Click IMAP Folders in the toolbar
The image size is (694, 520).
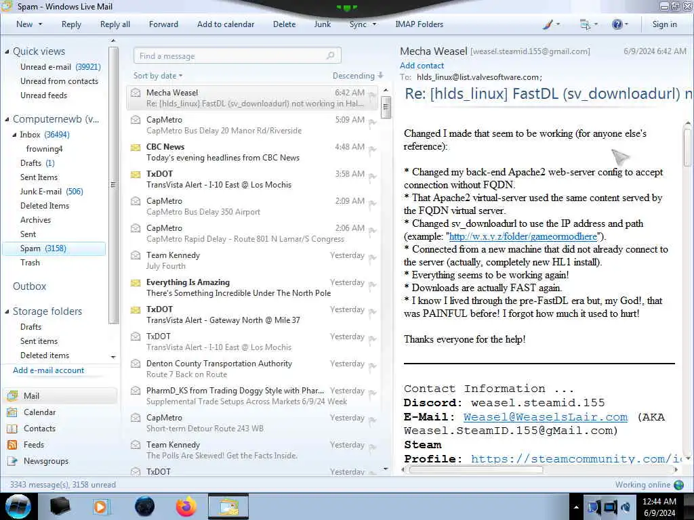point(419,24)
